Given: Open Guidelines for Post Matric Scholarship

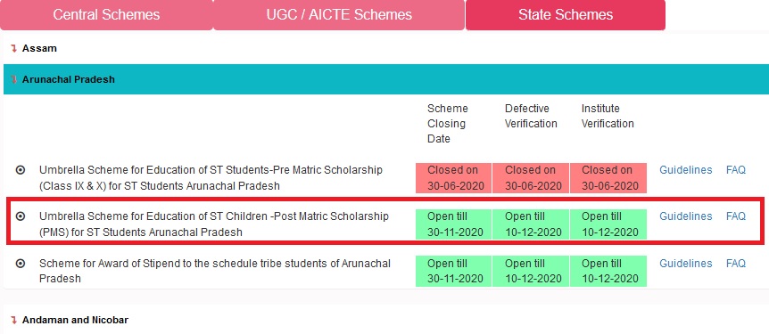Looking at the screenshot, I should (686, 216).
